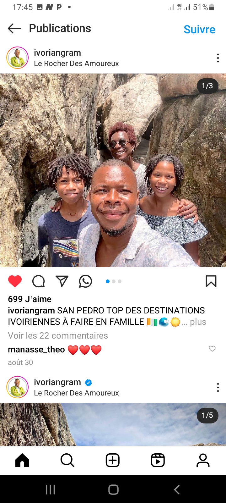Open the Reels tab icon

pyautogui.click(x=158, y=461)
